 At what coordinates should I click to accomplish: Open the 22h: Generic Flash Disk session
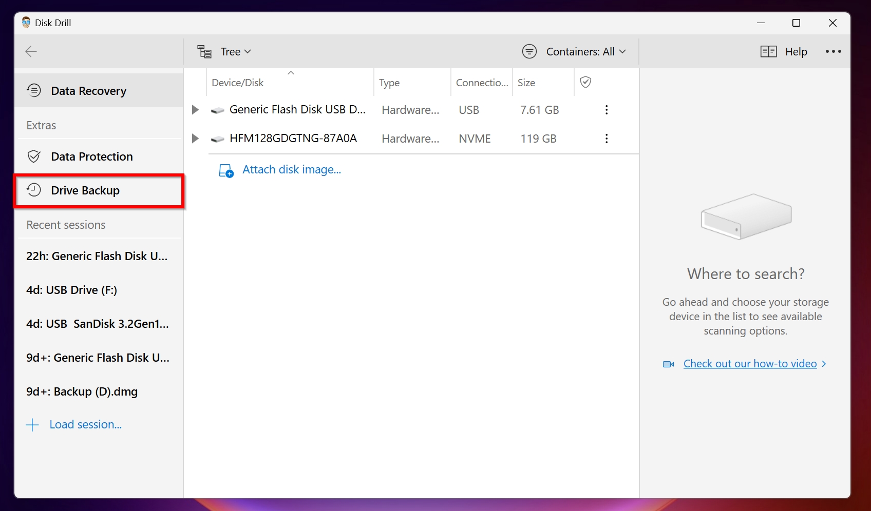[97, 256]
